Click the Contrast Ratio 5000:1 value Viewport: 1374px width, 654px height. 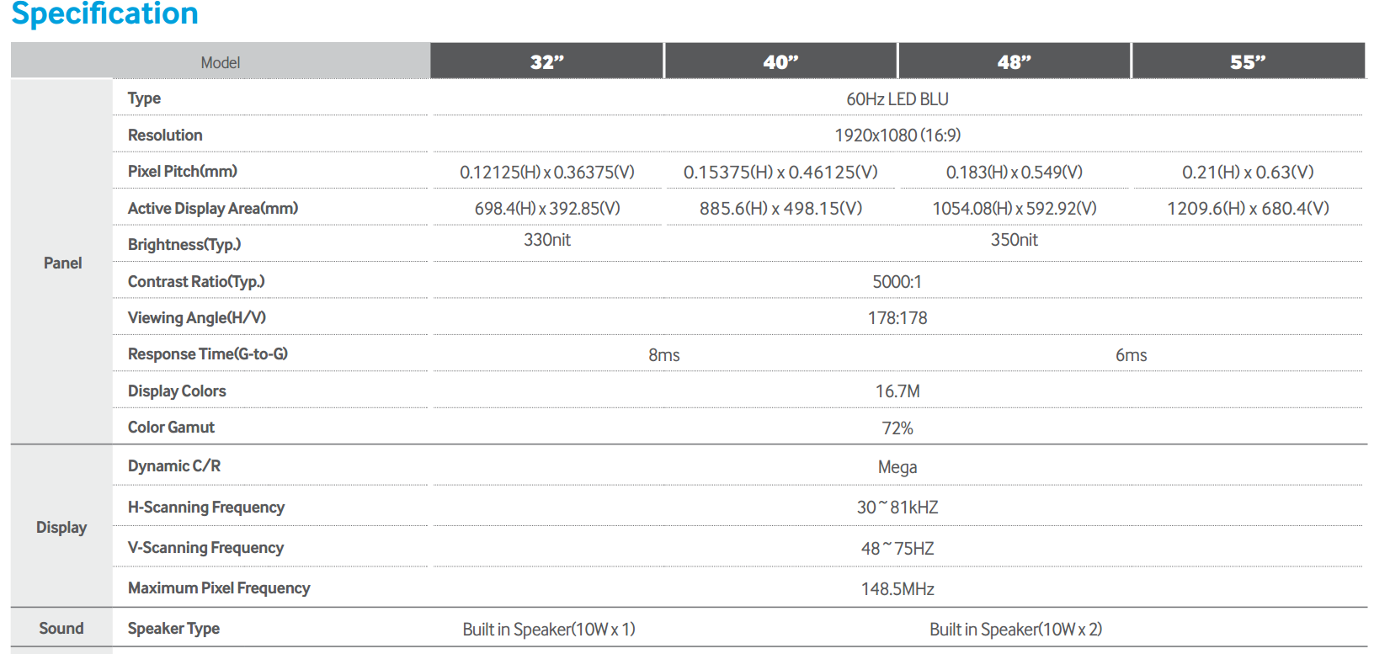pos(897,281)
